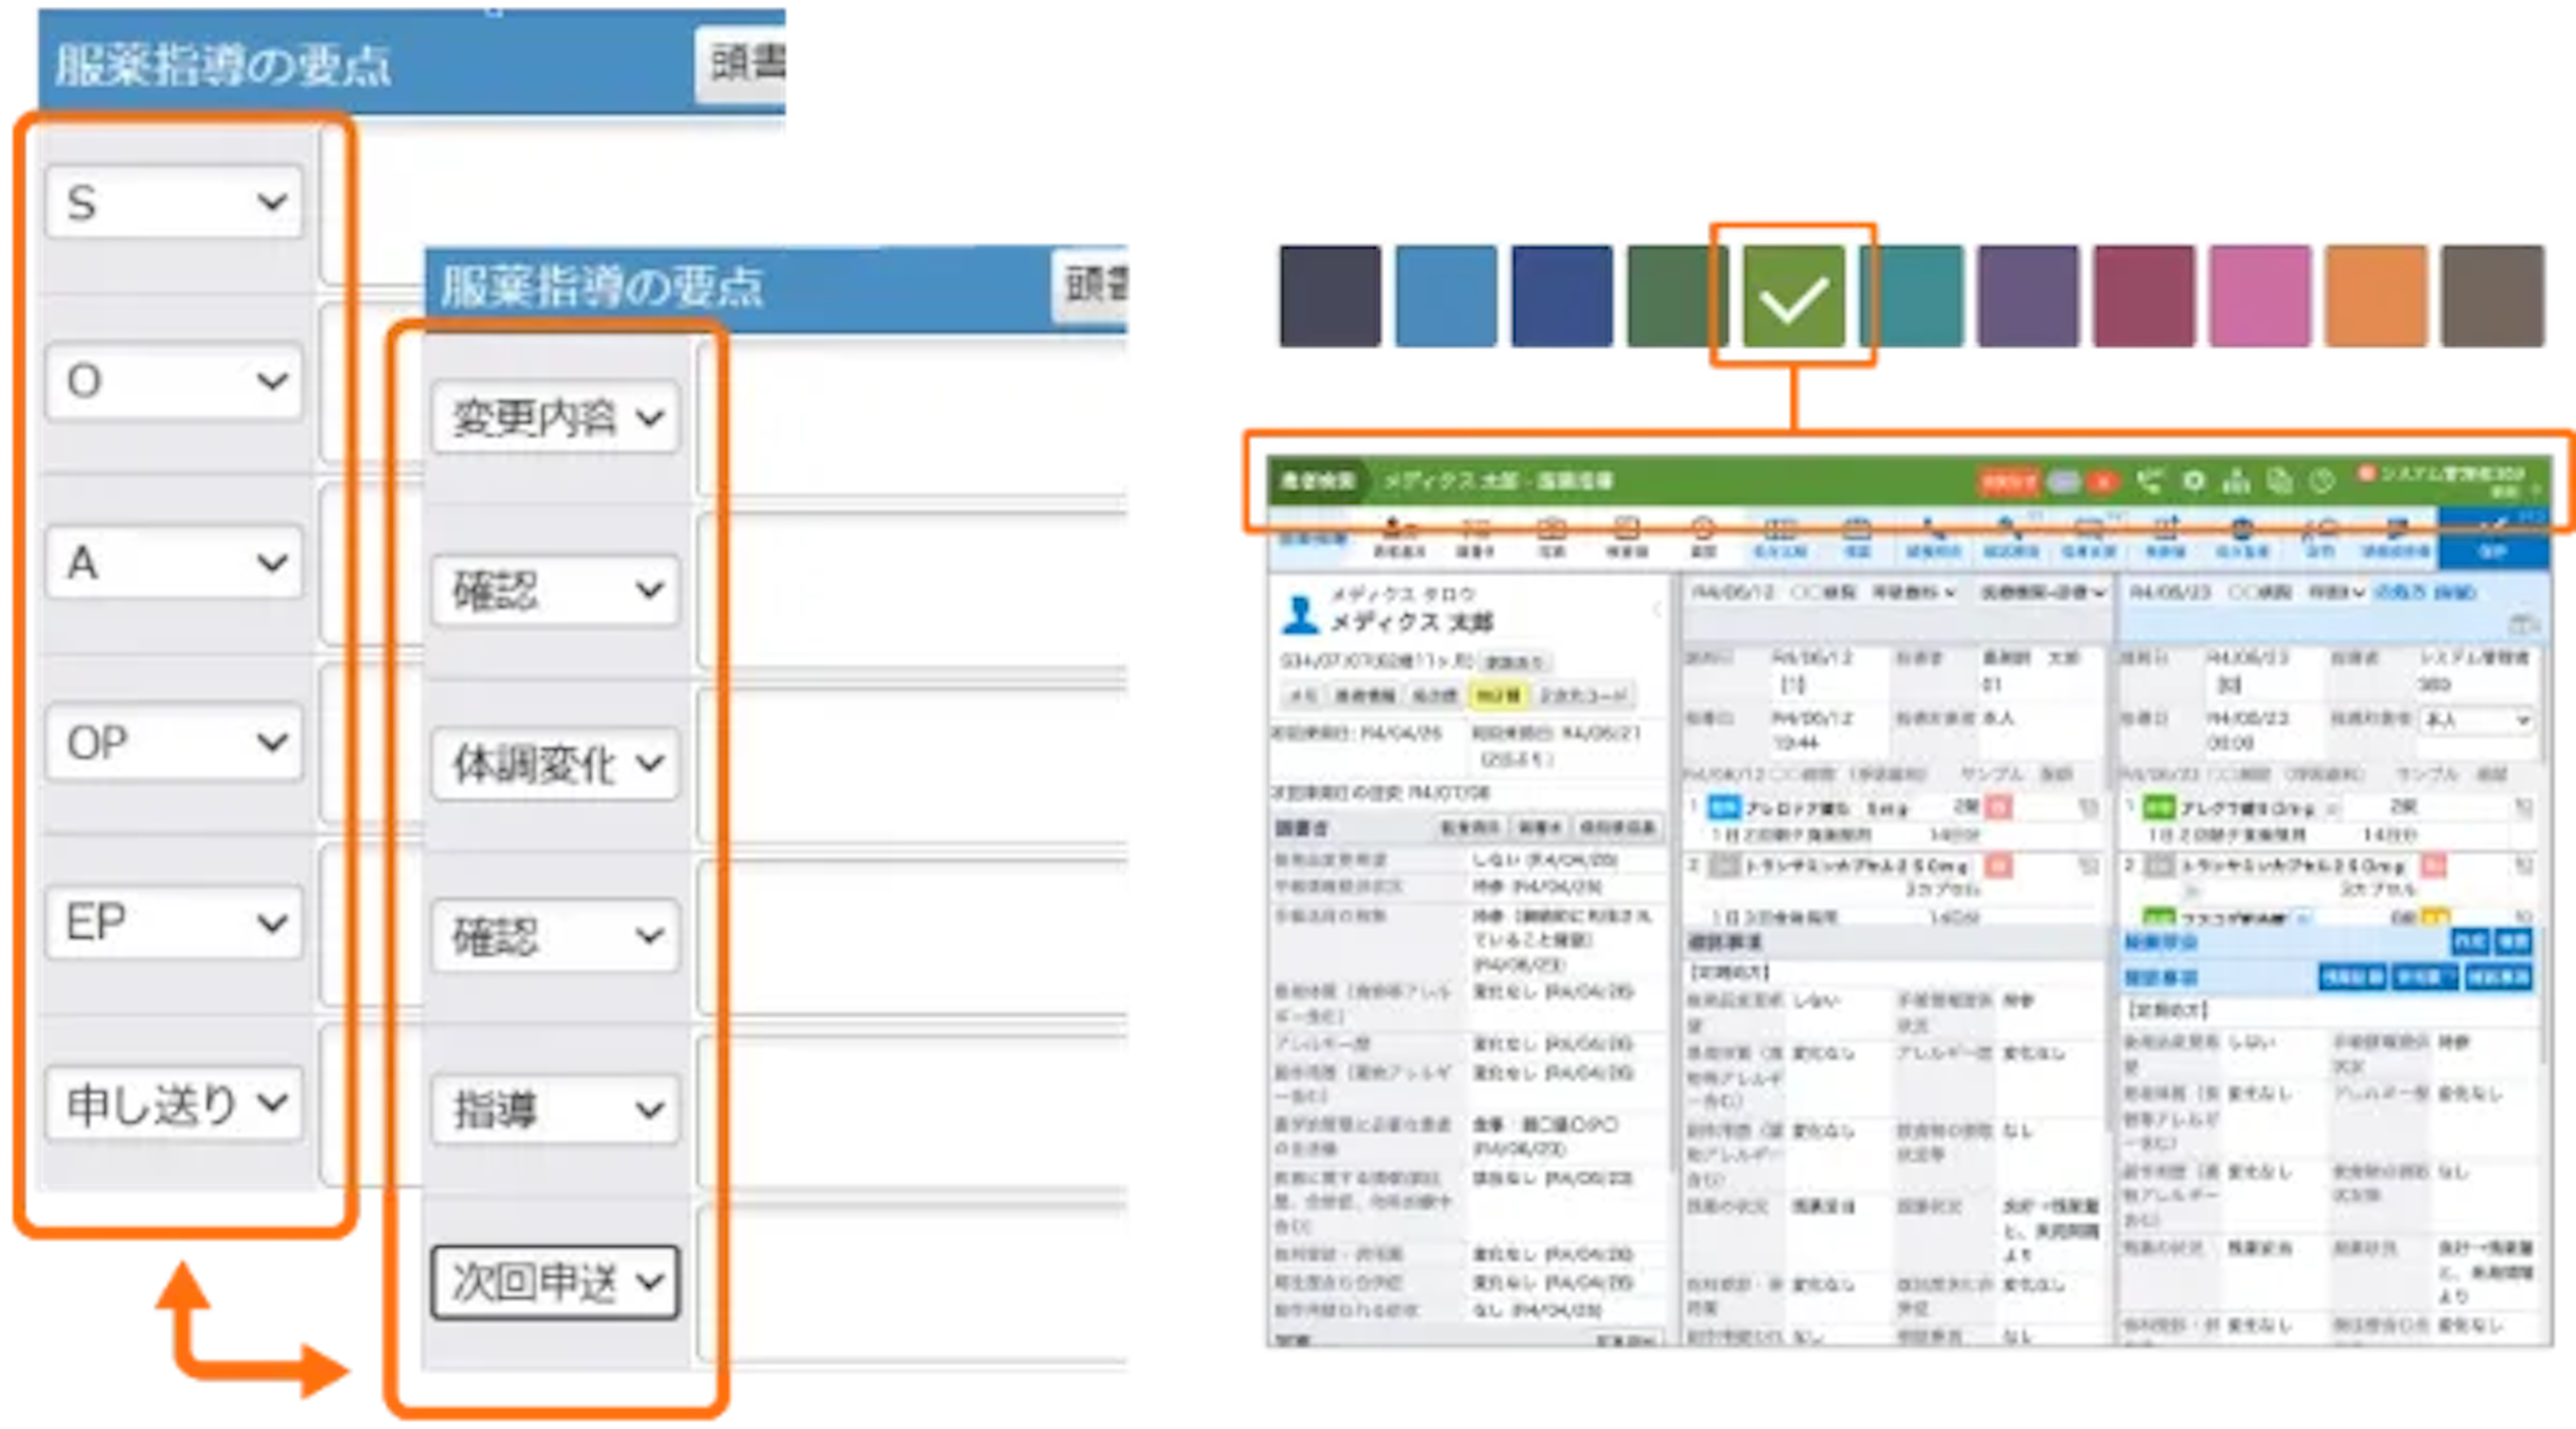Viewport: 2576px width, 1429px height.
Task: Click the red X badge in header
Action: [2103, 483]
